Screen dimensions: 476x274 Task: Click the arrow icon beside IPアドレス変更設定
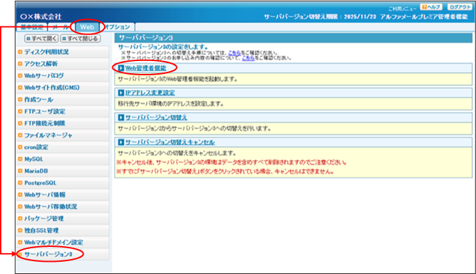pyautogui.click(x=121, y=93)
